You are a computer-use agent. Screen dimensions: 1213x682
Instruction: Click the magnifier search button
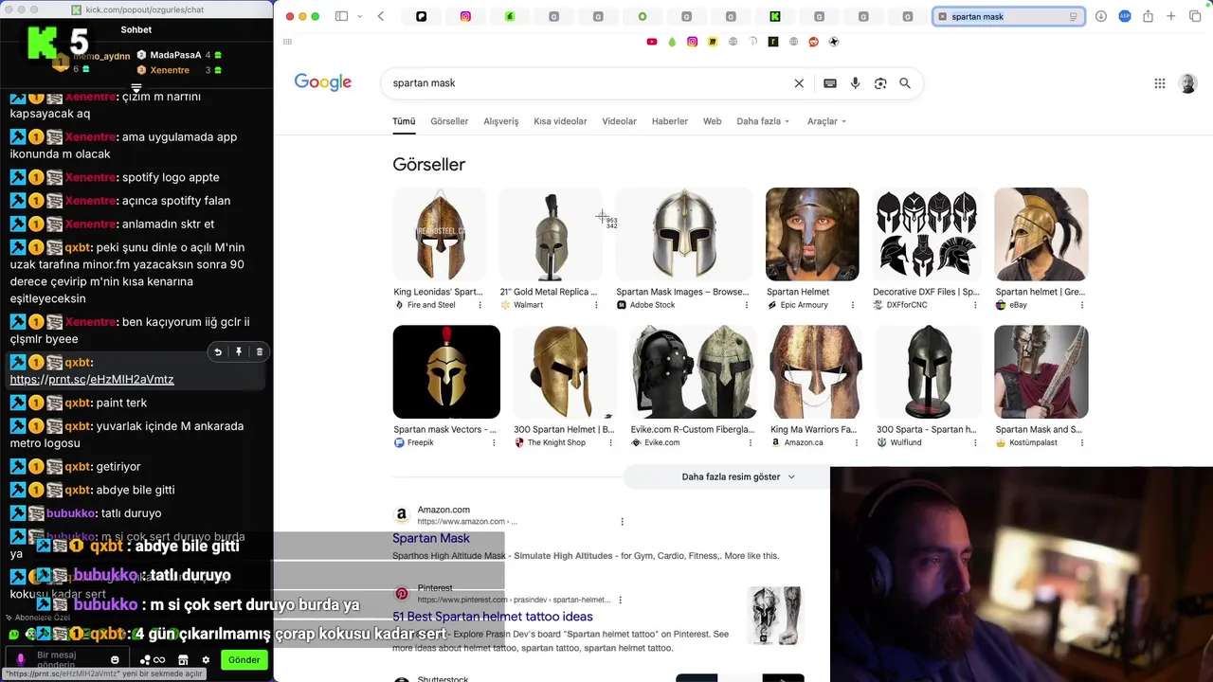(905, 83)
